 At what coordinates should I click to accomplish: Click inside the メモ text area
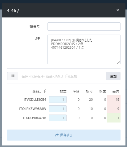84,49
